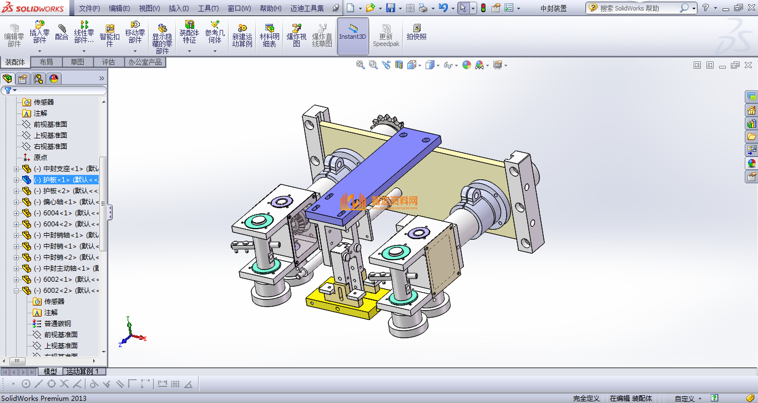
Task: Switch to 运动算例 1 tab
Action: (x=82, y=371)
